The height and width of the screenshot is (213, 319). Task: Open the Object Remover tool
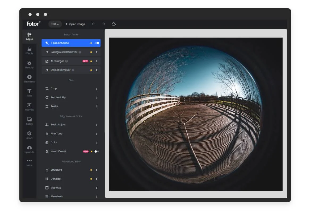[x=71, y=70]
